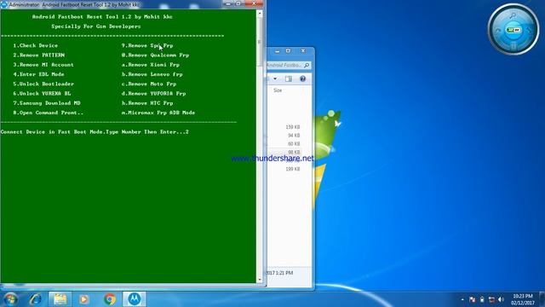Click the '2.Remove PATTERN' console line
The width and height of the screenshot is (545, 307).
pyautogui.click(x=39, y=55)
